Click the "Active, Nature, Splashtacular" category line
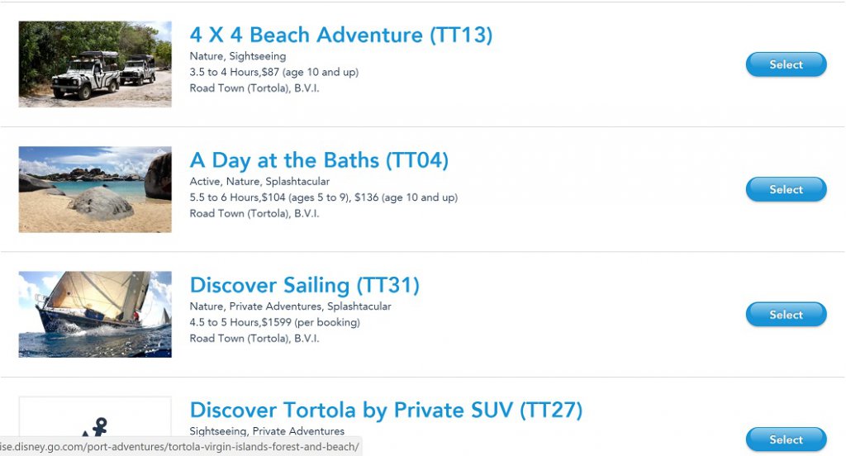Screen dimensions: 846x456 click(x=259, y=181)
